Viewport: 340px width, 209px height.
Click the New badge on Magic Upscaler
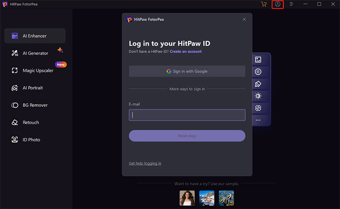(61, 65)
